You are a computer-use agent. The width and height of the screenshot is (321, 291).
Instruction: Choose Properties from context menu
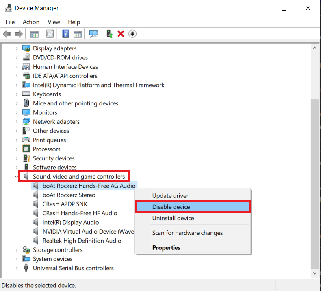click(193, 247)
